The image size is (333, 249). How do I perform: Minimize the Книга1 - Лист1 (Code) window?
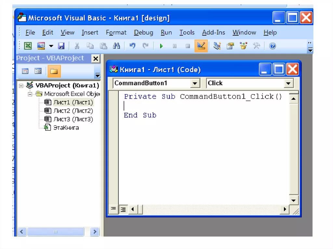tap(265, 69)
